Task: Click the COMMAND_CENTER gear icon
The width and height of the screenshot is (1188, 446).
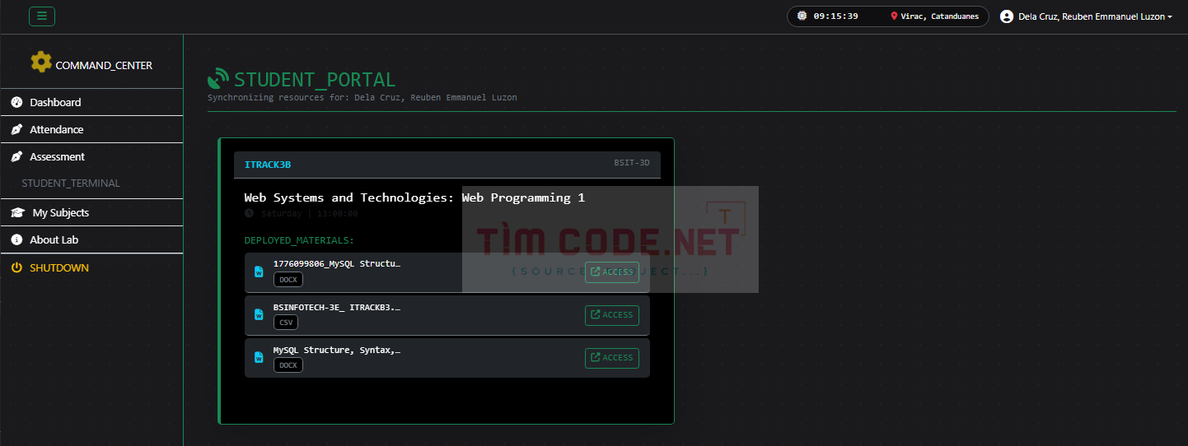Action: pos(41,62)
